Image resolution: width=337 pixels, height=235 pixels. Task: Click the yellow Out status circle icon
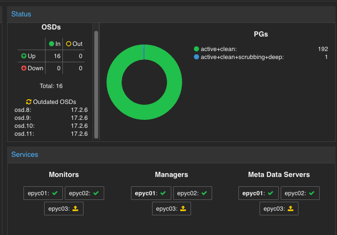tap(69, 44)
